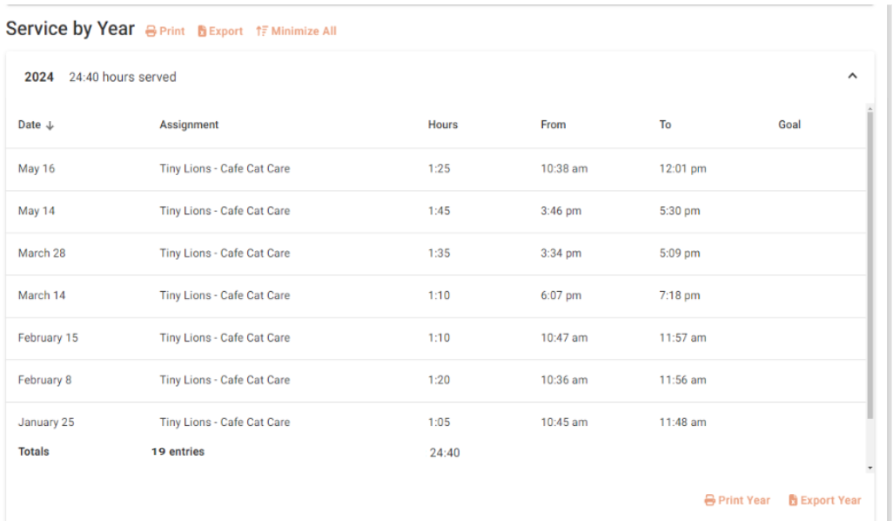
Task: Select the Assignment column header
Action: (x=189, y=125)
